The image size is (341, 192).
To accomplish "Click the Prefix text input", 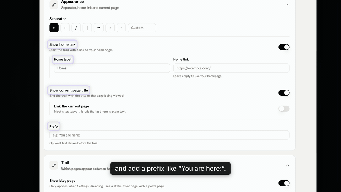I will coord(169,135).
